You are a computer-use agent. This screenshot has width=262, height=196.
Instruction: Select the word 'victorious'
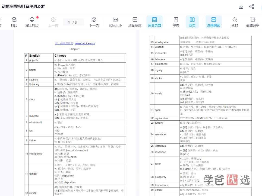[160, 146]
